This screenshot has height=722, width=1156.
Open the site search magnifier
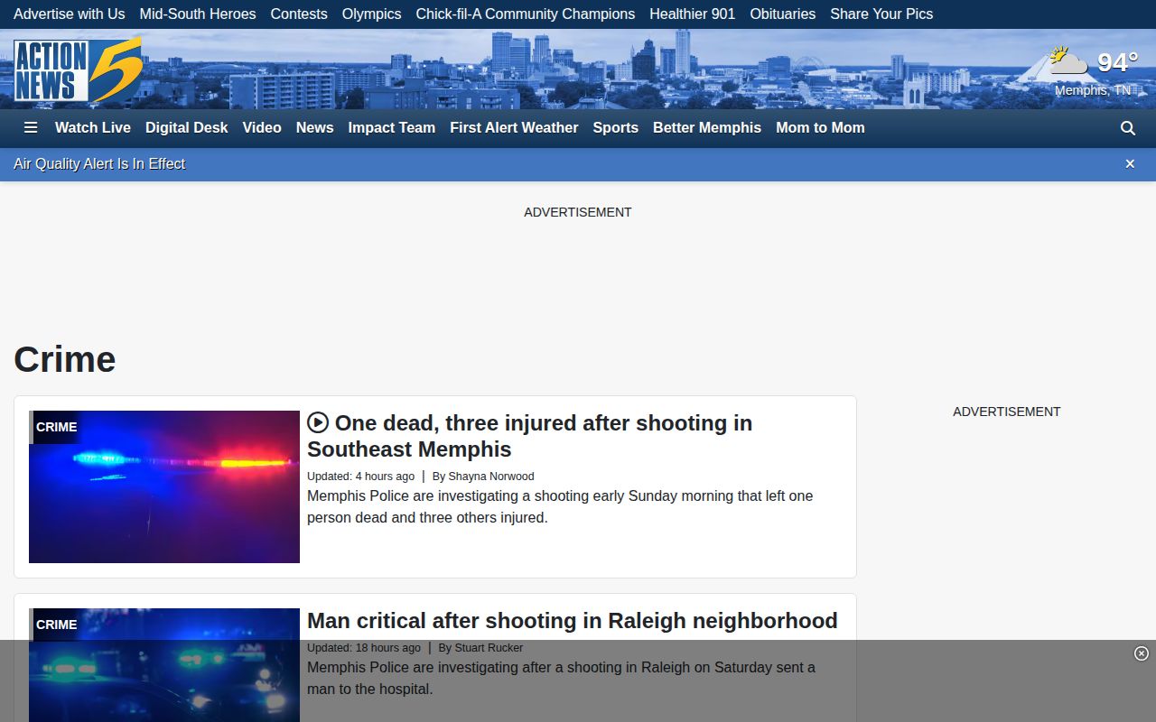coord(1128,128)
